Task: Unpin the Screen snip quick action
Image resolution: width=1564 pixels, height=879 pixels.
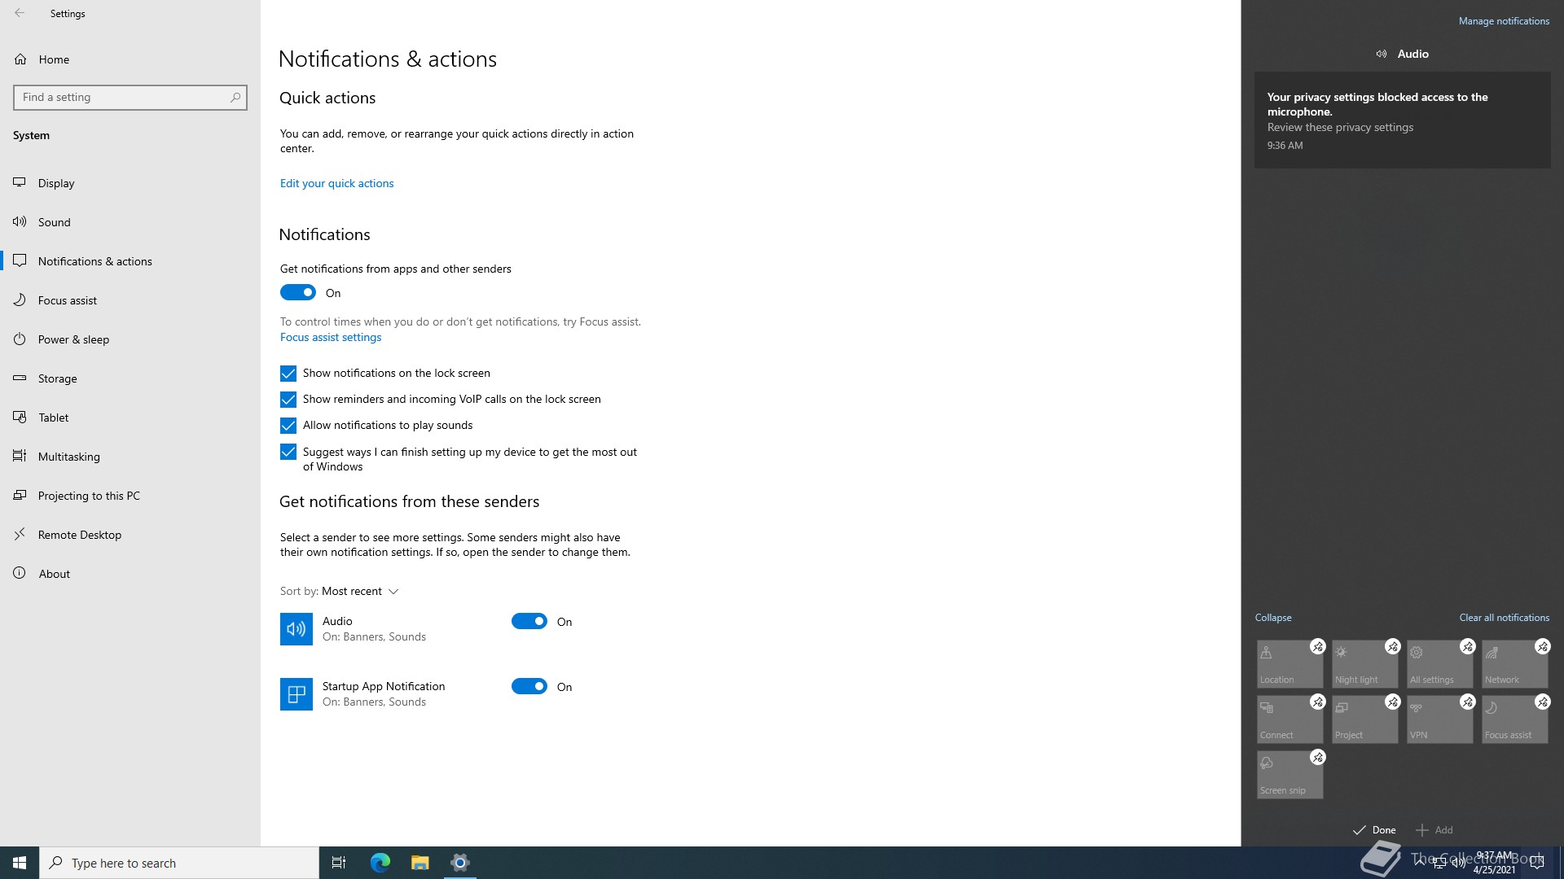Action: click(x=1317, y=758)
